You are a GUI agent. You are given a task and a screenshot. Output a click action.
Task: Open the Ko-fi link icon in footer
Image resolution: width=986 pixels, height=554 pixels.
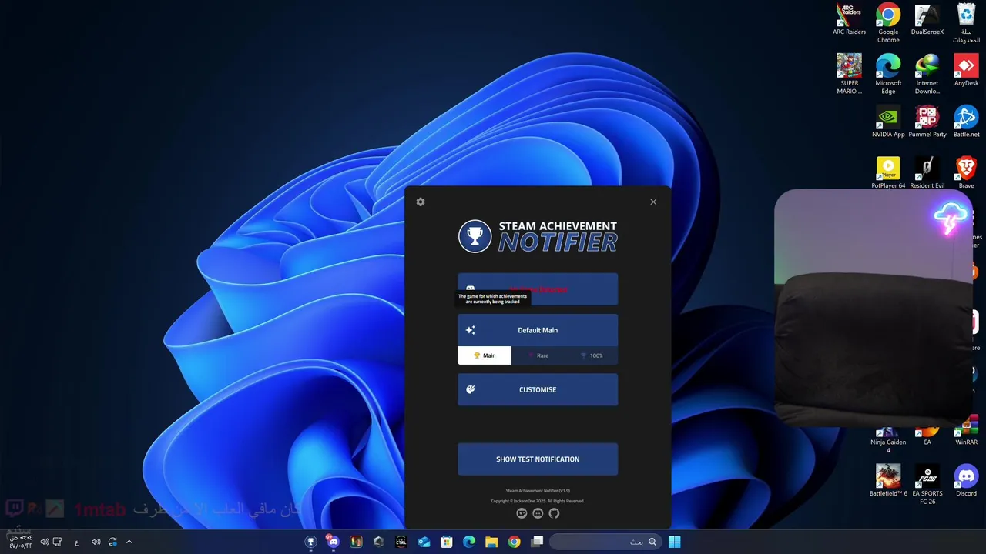(522, 513)
